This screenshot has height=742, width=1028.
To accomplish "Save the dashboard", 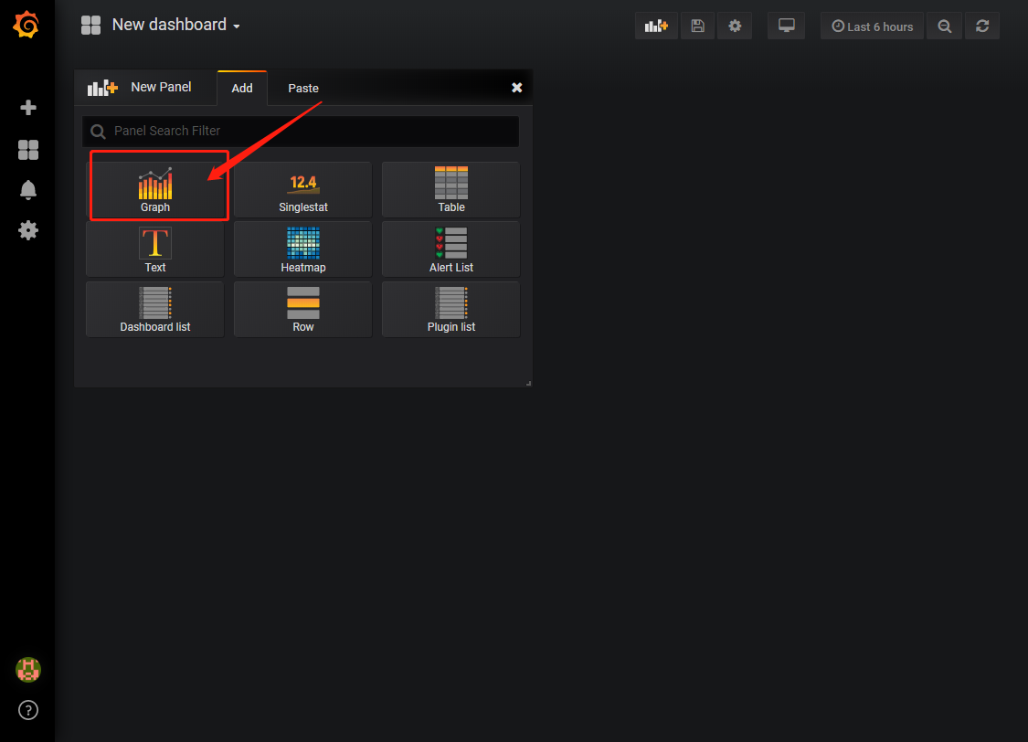I will point(697,26).
